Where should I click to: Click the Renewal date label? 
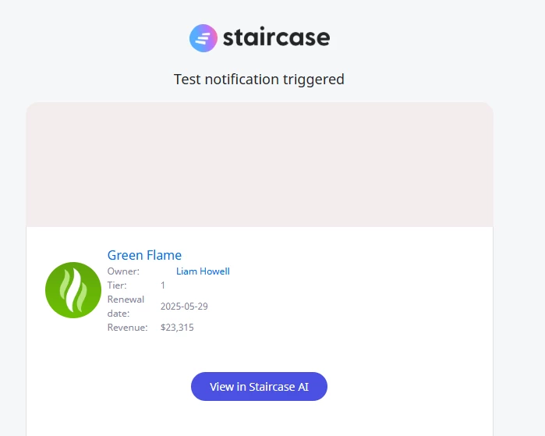click(x=126, y=307)
